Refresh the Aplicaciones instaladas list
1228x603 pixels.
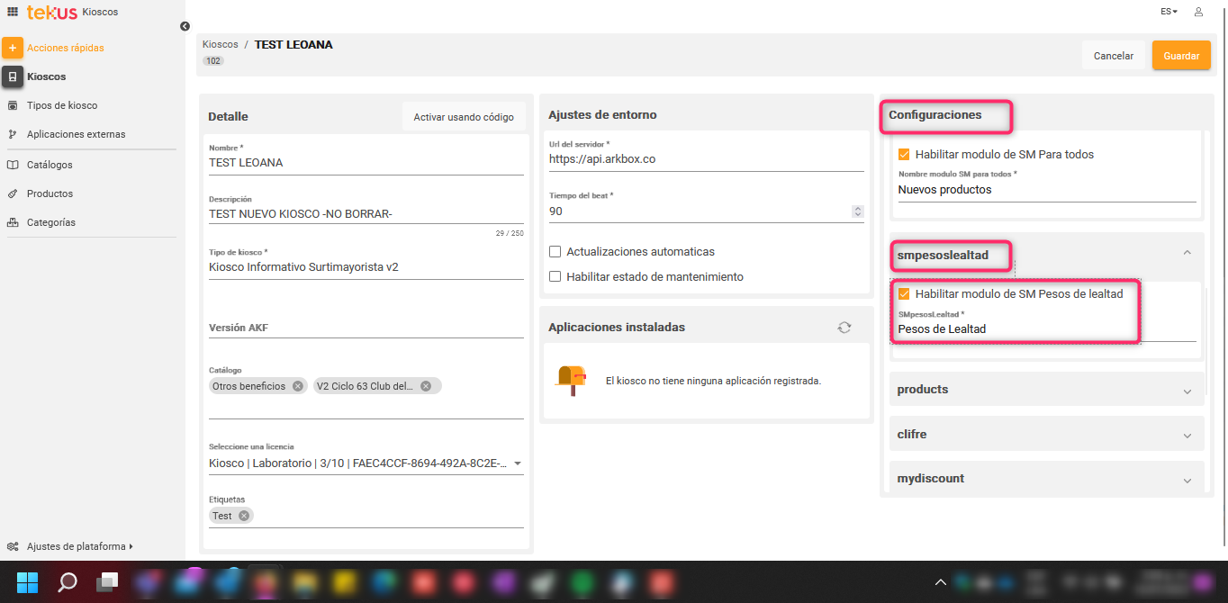coord(844,328)
